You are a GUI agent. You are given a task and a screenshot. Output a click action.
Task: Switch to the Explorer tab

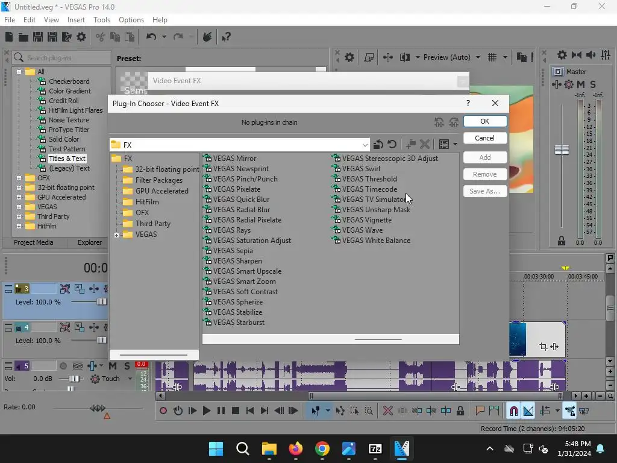(x=90, y=242)
